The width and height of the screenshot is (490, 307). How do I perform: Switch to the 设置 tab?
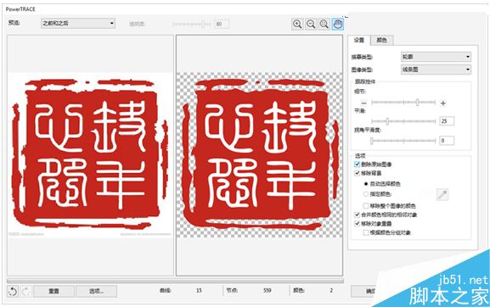[x=359, y=40]
